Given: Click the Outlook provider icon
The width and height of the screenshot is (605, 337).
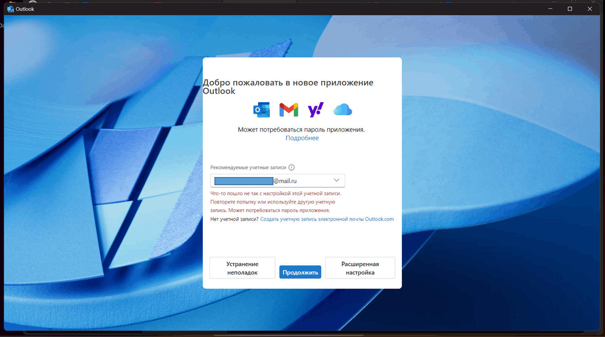Looking at the screenshot, I should tap(262, 109).
